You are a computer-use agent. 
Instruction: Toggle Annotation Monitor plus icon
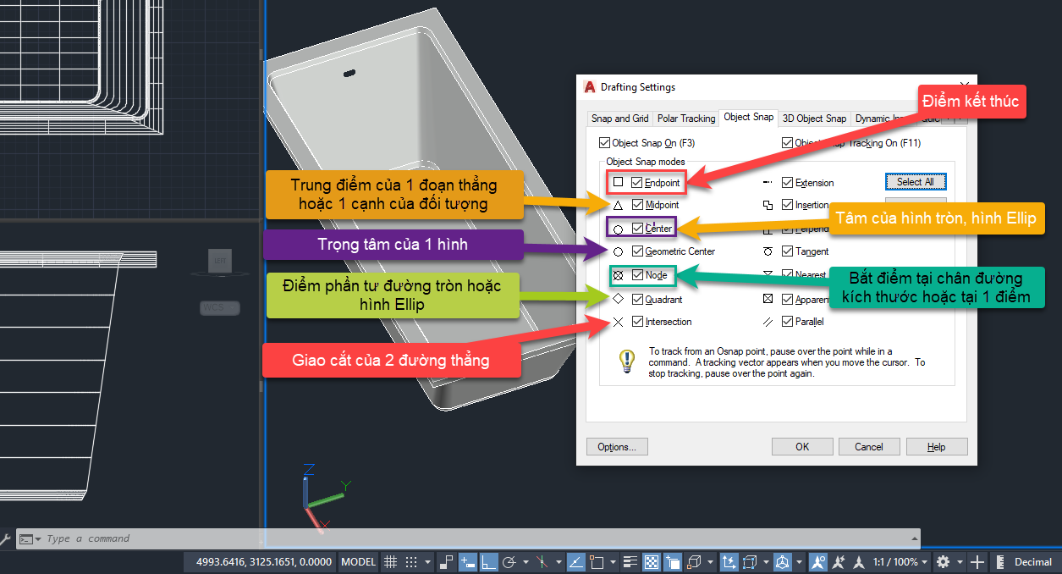[x=977, y=561]
